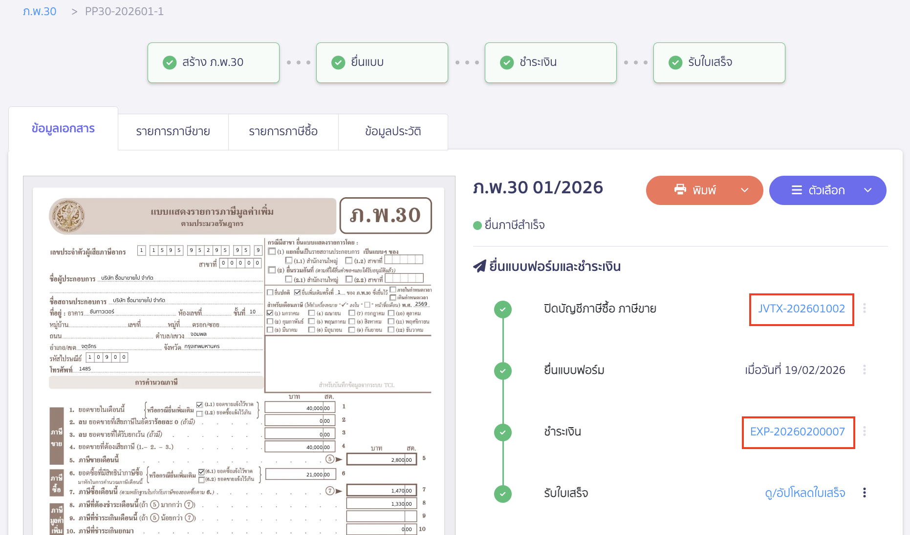Open the ข้อมูลประวัติ tab
Screen dimensions: 910x535
(393, 131)
